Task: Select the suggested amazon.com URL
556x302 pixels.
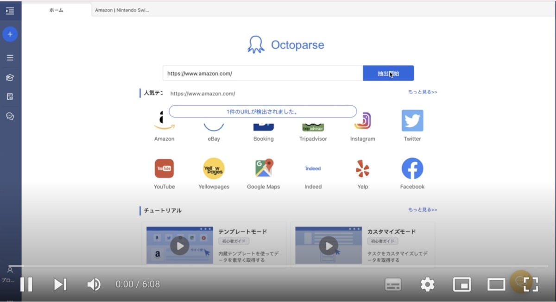Action: coord(203,94)
